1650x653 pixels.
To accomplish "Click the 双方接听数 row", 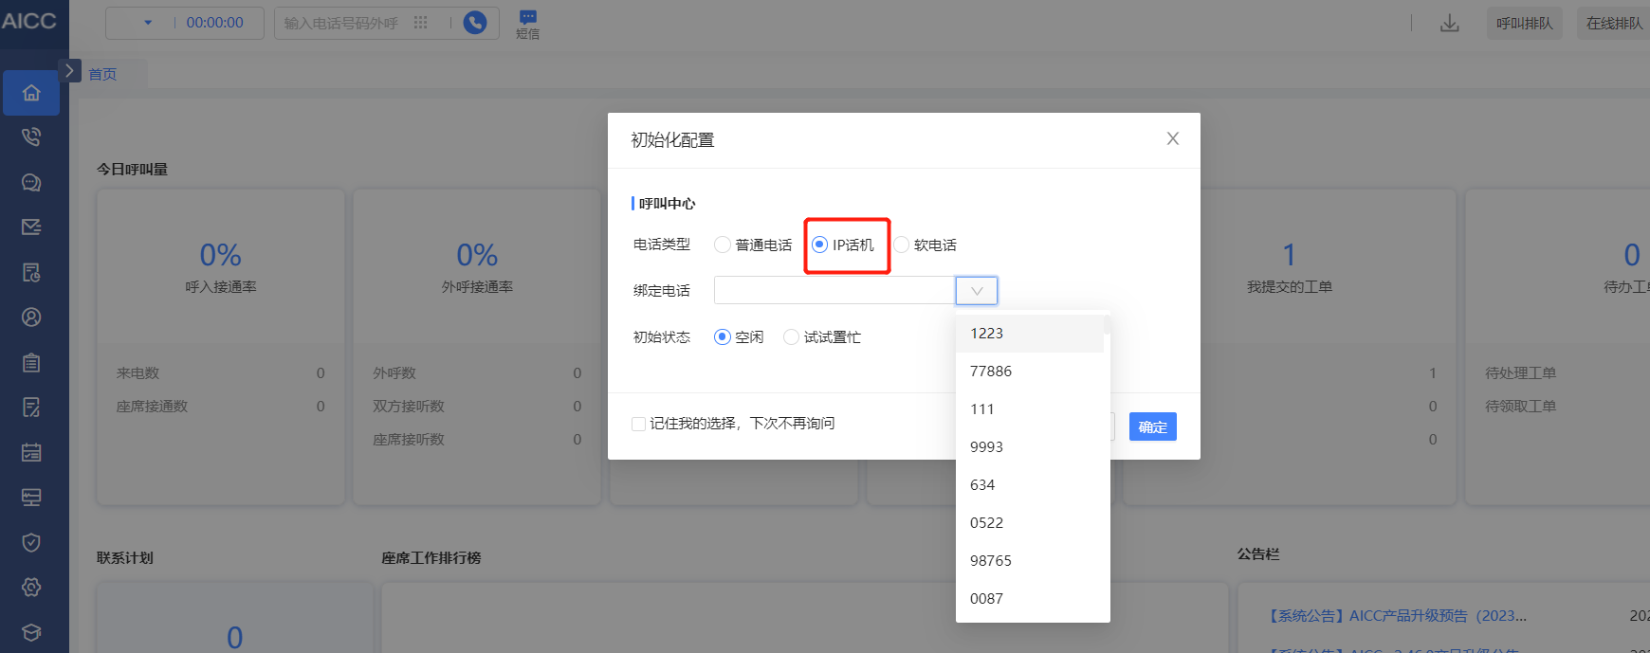I will pyautogui.click(x=477, y=407).
